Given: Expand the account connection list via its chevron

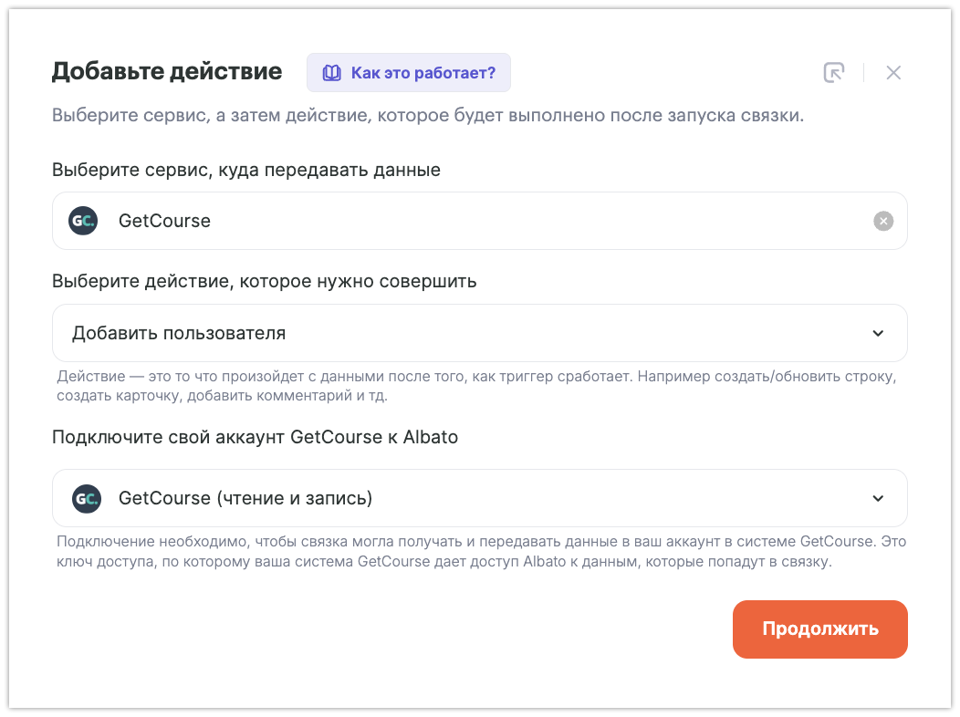Looking at the screenshot, I should tap(878, 498).
